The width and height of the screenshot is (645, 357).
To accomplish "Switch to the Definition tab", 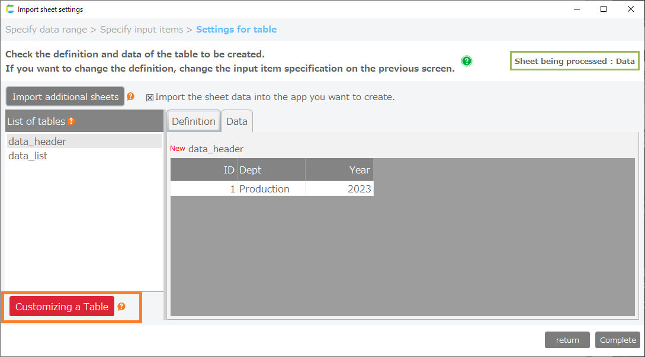I will point(193,121).
